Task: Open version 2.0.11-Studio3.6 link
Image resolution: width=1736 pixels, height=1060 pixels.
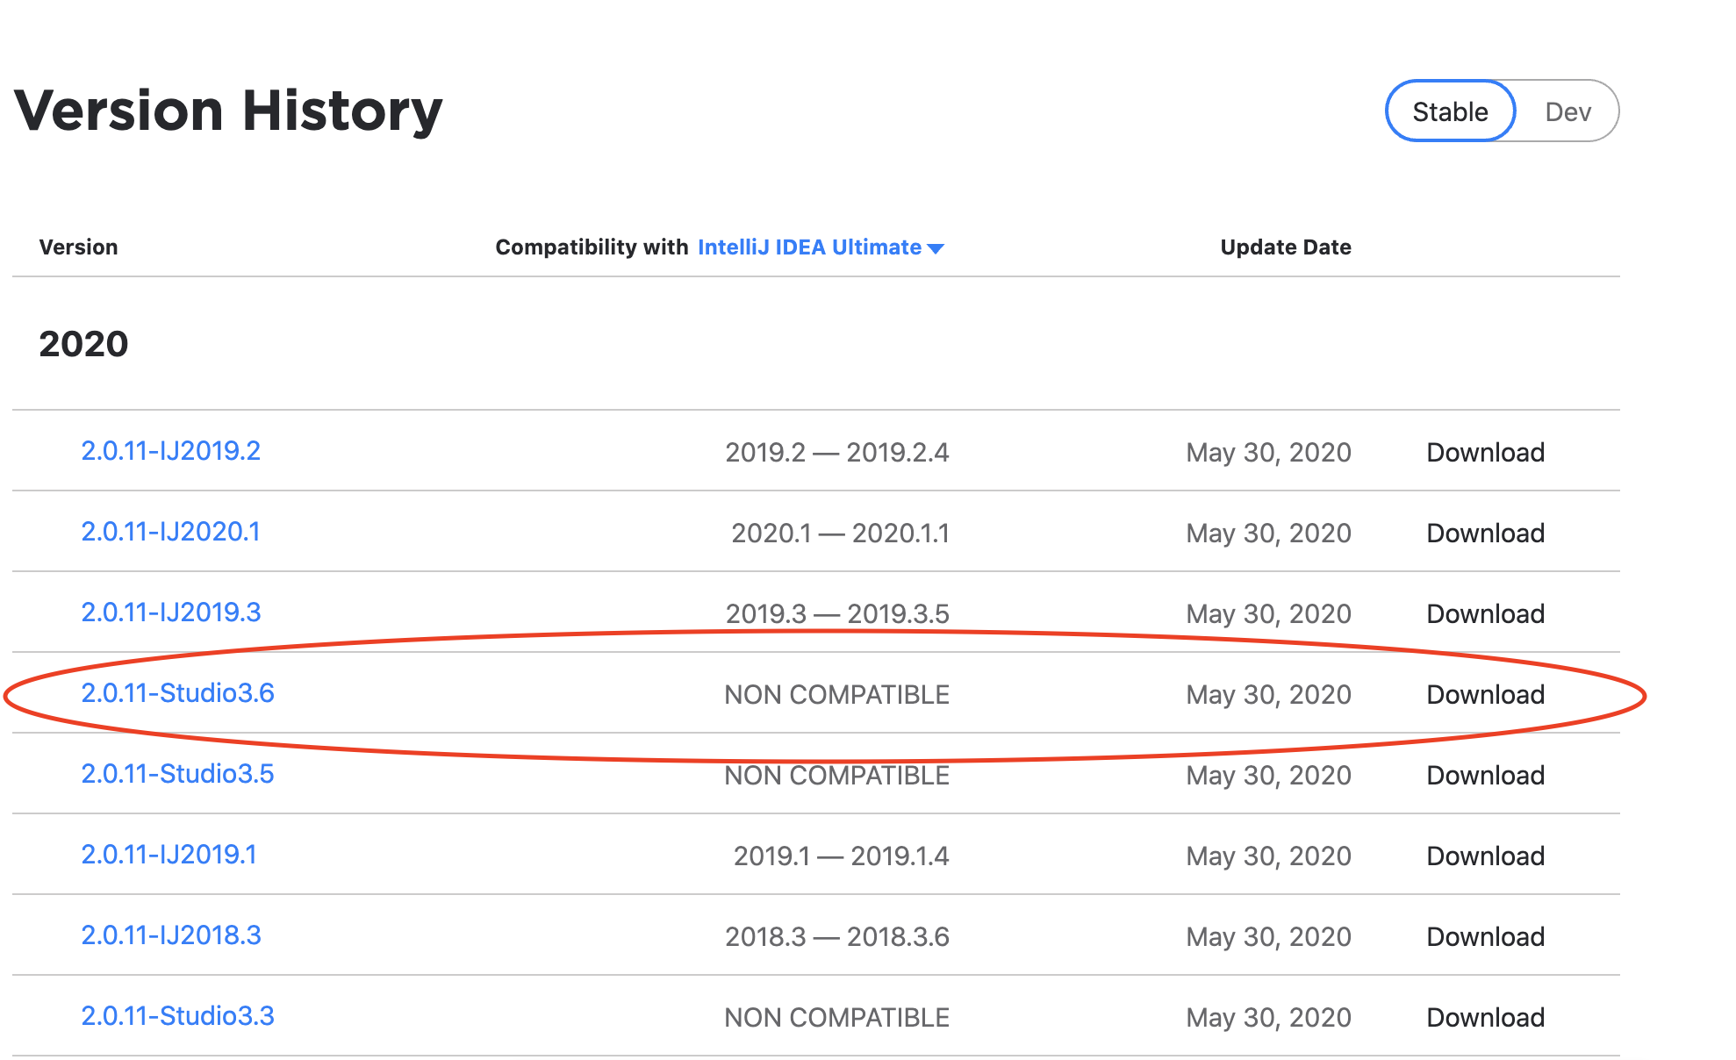Action: pos(178,693)
